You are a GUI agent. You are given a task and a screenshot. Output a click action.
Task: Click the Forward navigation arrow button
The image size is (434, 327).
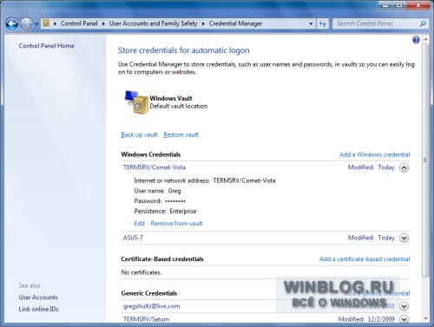pyautogui.click(x=26, y=23)
